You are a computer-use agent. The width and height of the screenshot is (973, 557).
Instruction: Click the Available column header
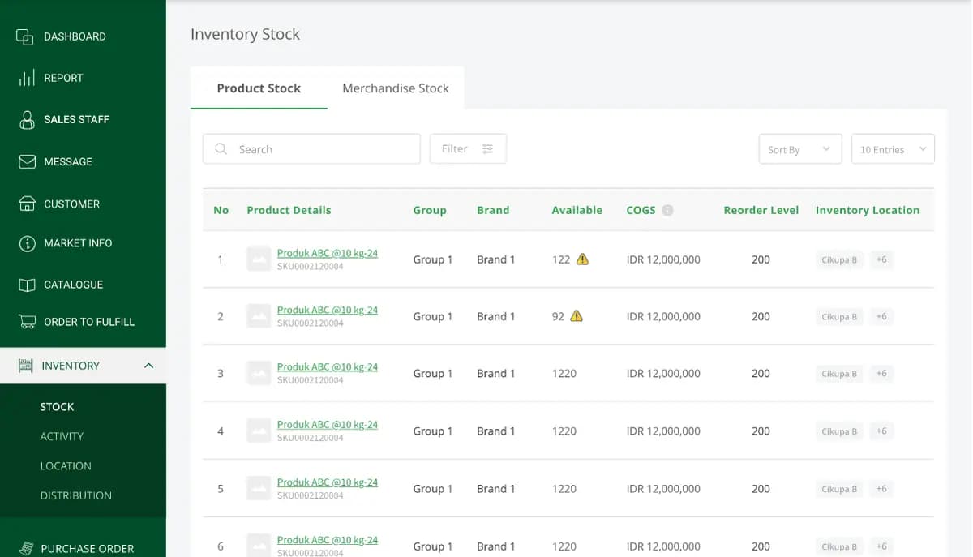coord(577,210)
